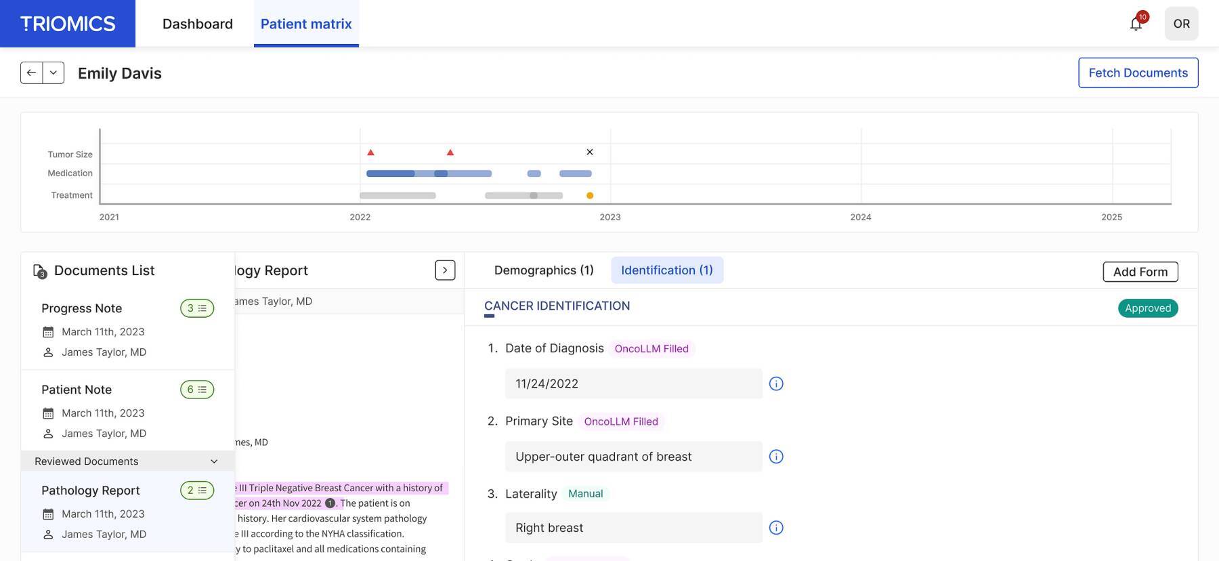Click info icon for Laterality field
Screen dimensions: 1219x561
776,528
